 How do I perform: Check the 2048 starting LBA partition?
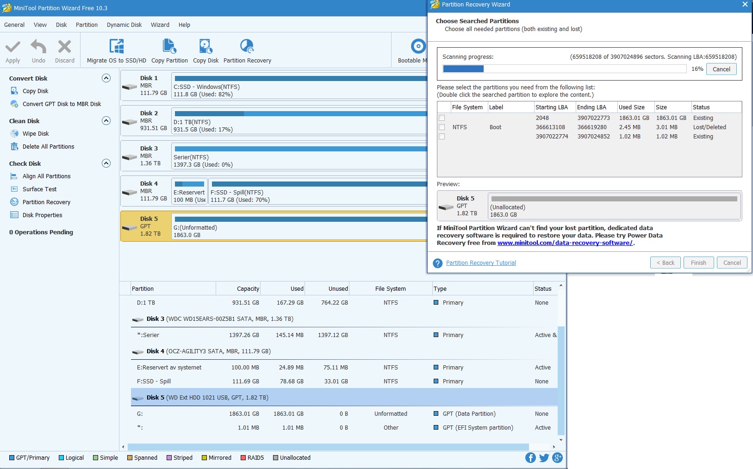pos(442,118)
